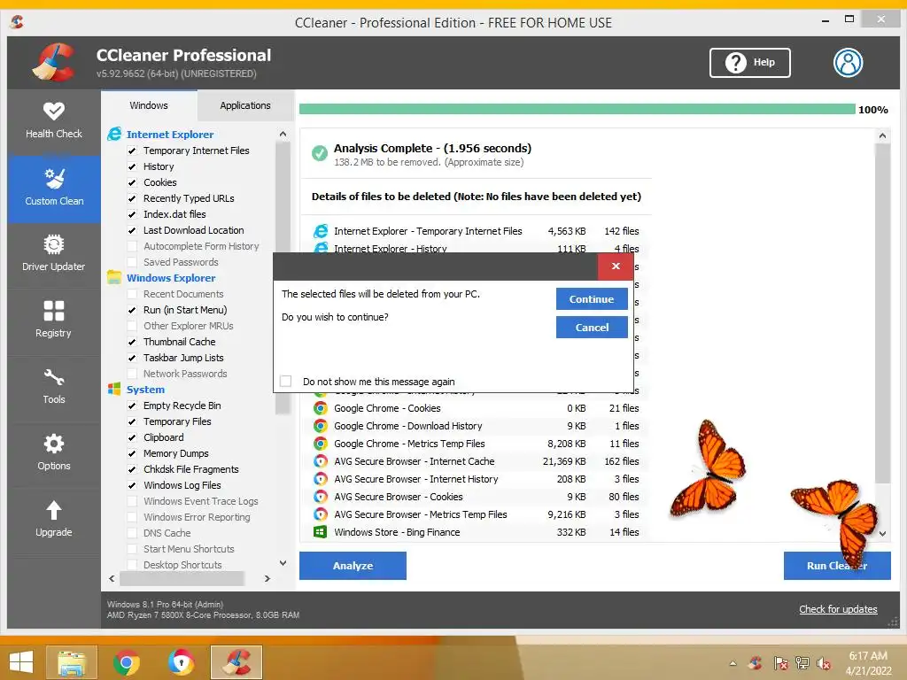
Task: Enable the Saved Passwords checkbox
Action: coord(132,262)
